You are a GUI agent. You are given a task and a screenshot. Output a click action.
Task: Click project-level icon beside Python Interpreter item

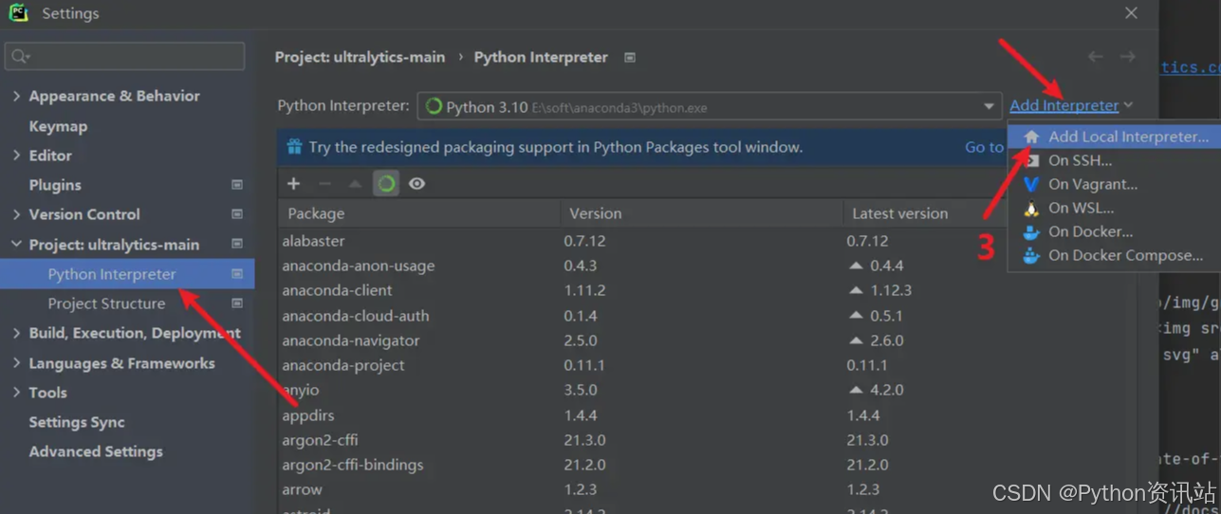[237, 274]
